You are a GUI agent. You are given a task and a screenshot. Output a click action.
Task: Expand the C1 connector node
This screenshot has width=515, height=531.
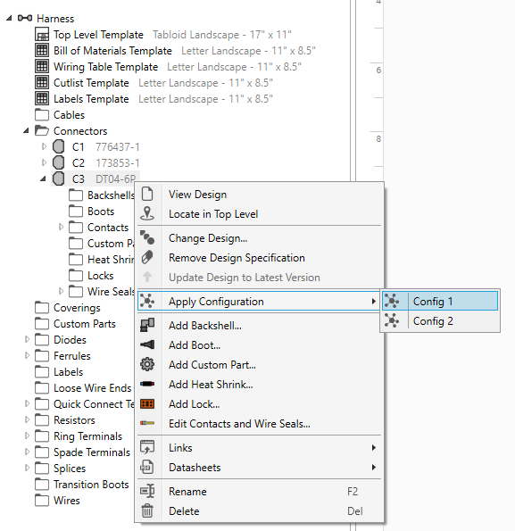(x=44, y=146)
